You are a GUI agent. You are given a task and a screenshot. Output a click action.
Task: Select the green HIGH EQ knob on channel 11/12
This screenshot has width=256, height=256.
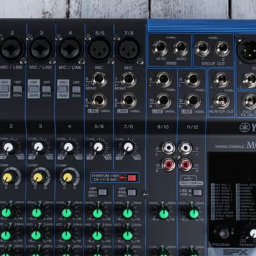[194, 214]
